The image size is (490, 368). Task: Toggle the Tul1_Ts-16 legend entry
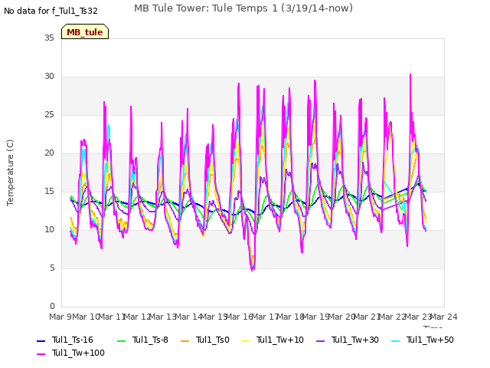tap(65, 340)
